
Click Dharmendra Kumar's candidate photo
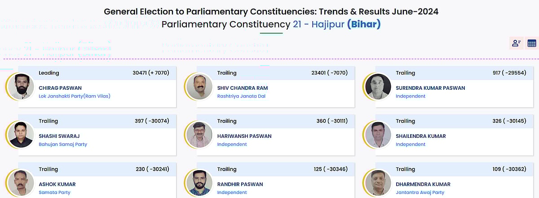click(377, 182)
